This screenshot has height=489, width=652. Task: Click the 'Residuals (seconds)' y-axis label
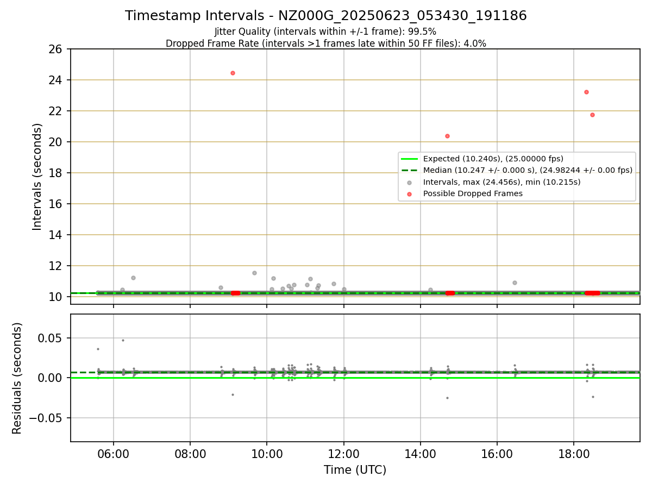[17, 378]
